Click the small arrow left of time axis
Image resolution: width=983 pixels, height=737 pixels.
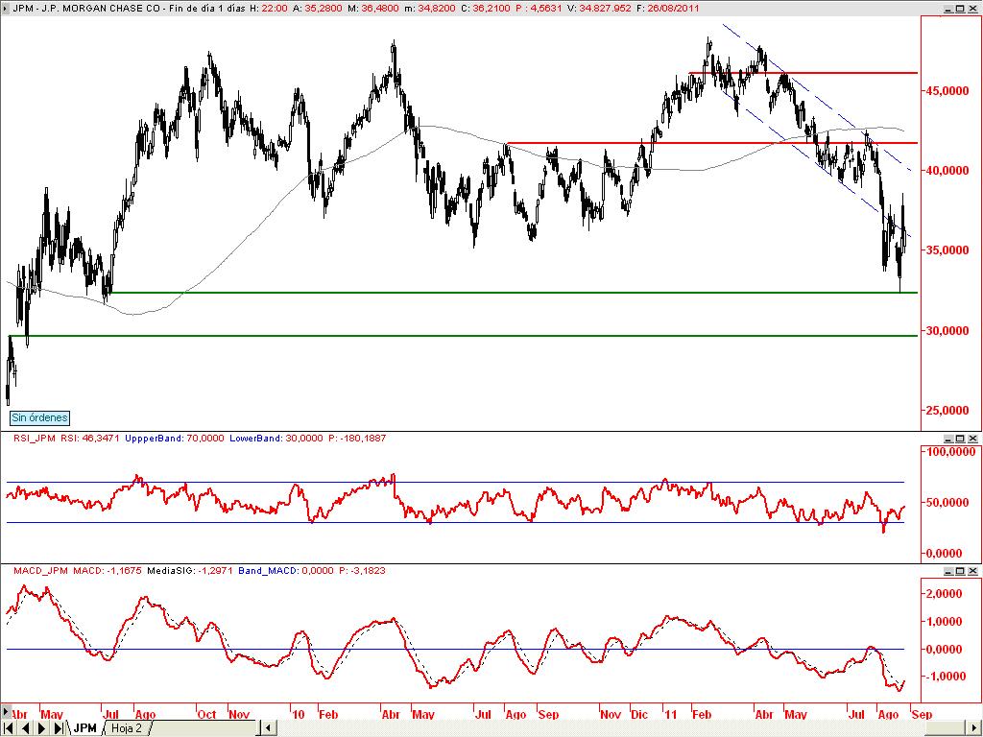(7, 711)
